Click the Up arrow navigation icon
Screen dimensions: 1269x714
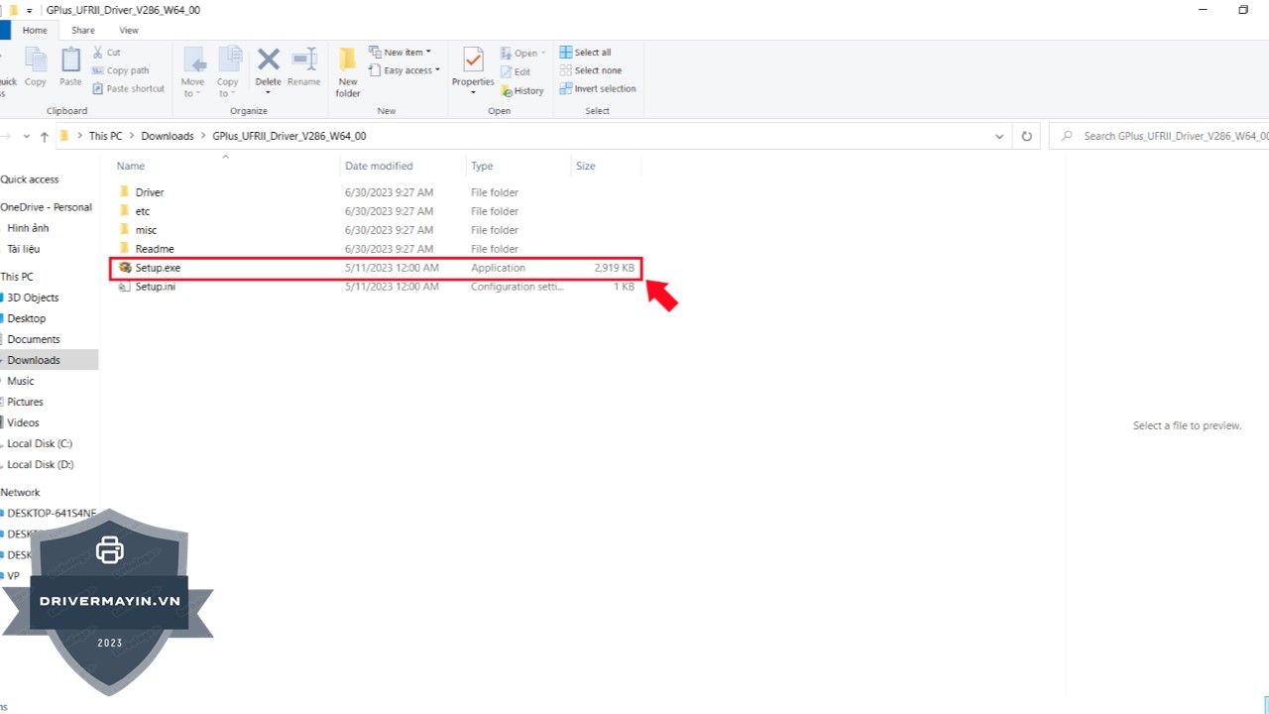(45, 137)
